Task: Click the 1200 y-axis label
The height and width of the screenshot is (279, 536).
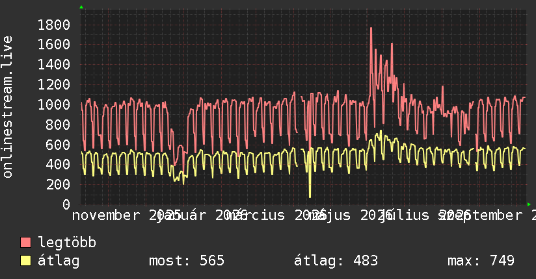Action: tap(54, 84)
